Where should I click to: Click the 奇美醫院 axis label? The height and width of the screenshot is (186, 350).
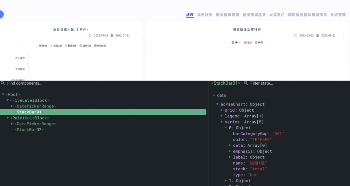point(20,69)
